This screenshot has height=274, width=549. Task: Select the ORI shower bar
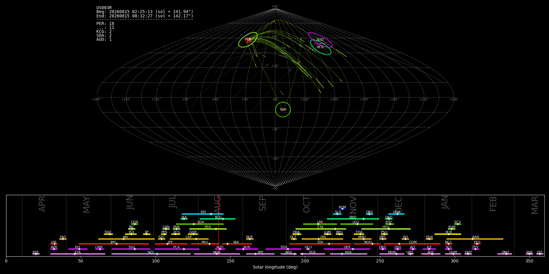click(x=322, y=239)
